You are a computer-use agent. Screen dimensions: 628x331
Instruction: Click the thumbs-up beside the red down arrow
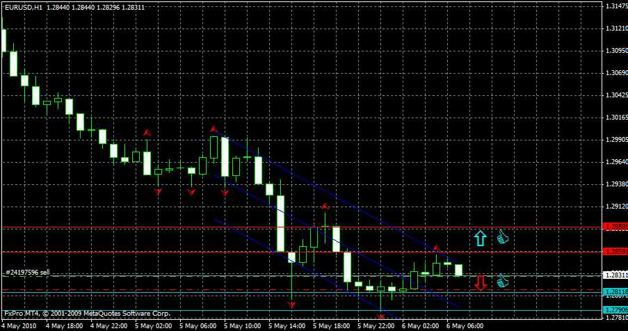pyautogui.click(x=502, y=281)
